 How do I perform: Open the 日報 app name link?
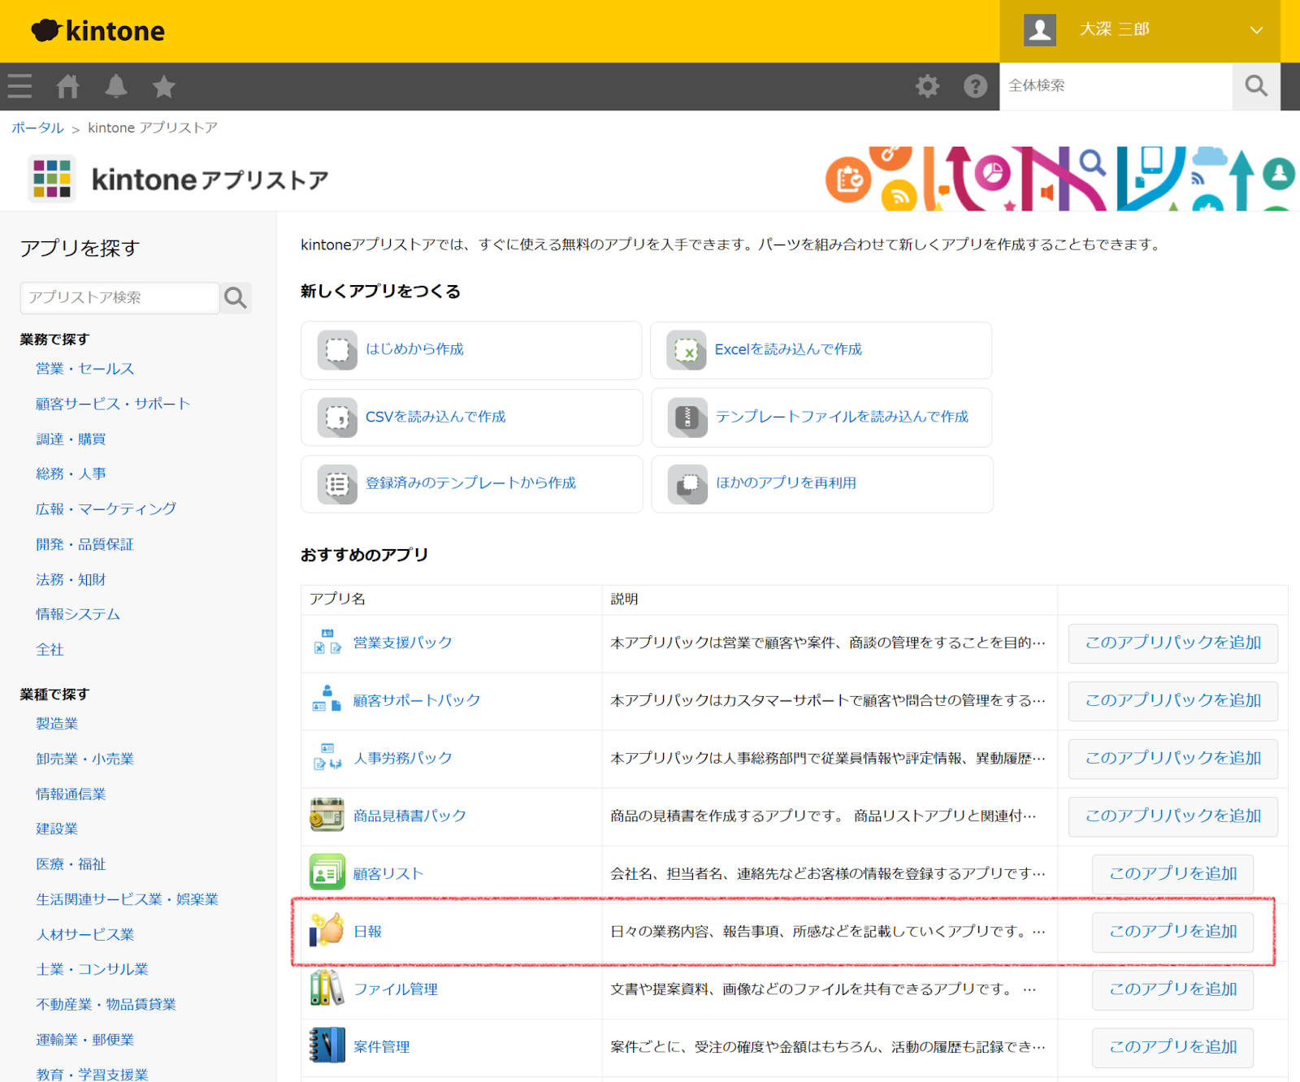pyautogui.click(x=368, y=932)
